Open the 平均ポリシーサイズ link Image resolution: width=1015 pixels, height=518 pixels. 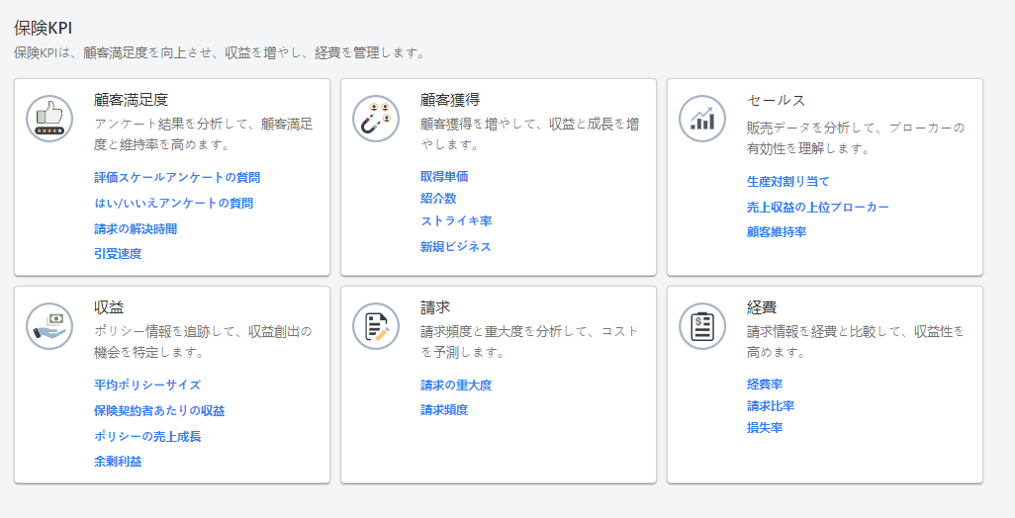coord(147,386)
